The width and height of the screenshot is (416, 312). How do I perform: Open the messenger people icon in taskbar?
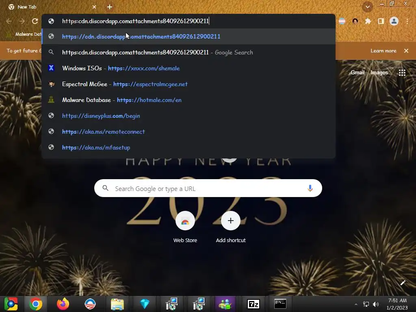point(225,304)
